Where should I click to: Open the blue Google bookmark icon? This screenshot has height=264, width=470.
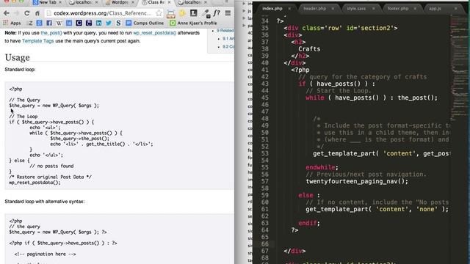39,23
